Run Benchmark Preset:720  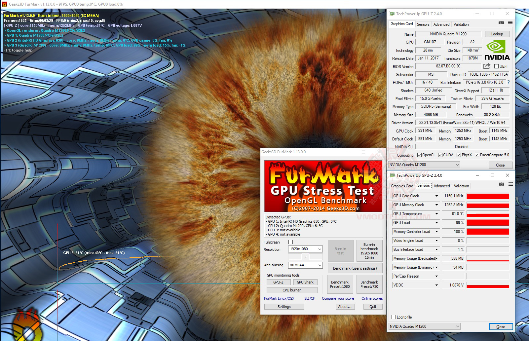click(369, 284)
